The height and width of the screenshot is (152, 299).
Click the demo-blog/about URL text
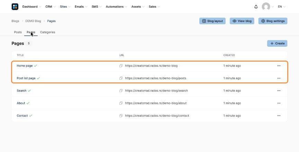pos(156,103)
